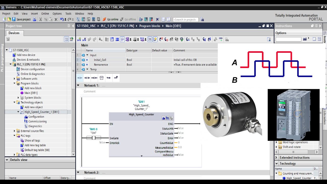
Task: Open Devices & networks in project tree
Action: coord(28,60)
